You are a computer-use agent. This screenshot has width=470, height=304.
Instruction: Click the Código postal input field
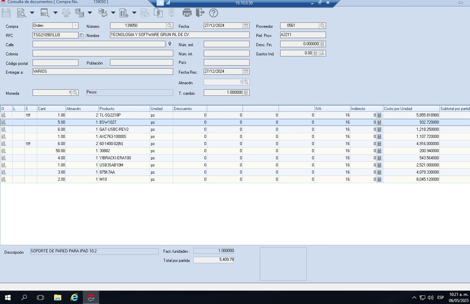coord(55,63)
